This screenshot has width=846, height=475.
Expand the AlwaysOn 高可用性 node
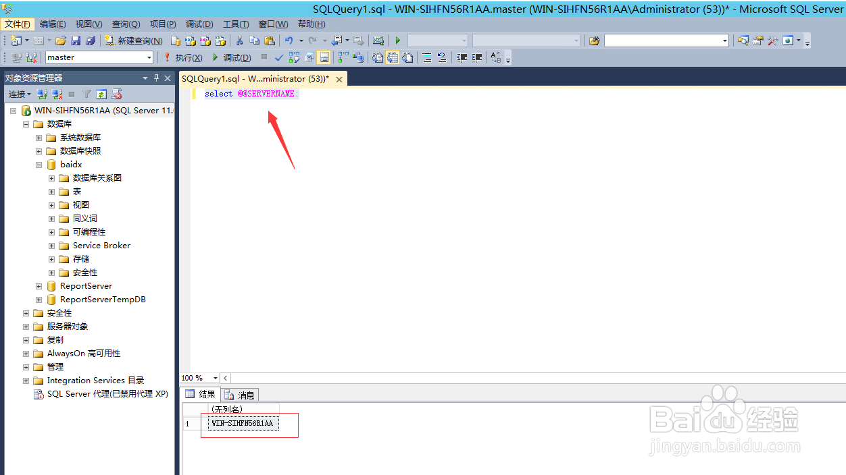coord(26,354)
